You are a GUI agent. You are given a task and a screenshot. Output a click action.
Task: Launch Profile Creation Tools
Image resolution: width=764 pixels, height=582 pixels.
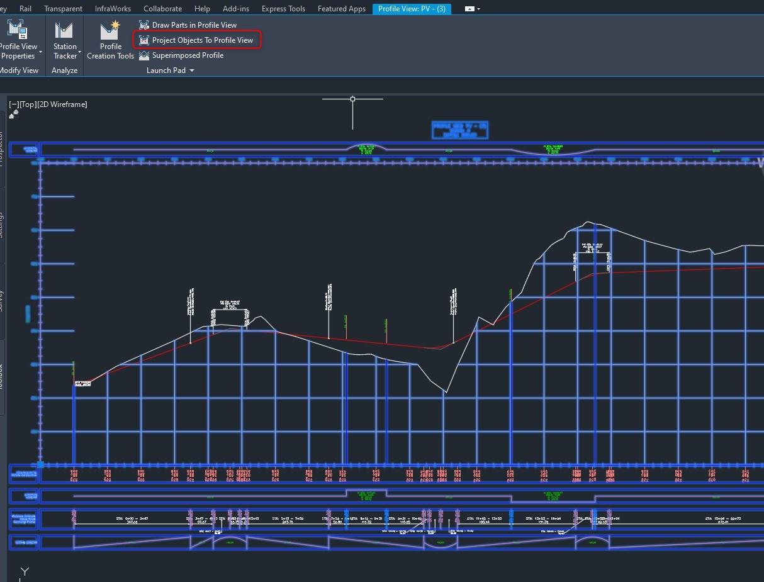(109, 30)
